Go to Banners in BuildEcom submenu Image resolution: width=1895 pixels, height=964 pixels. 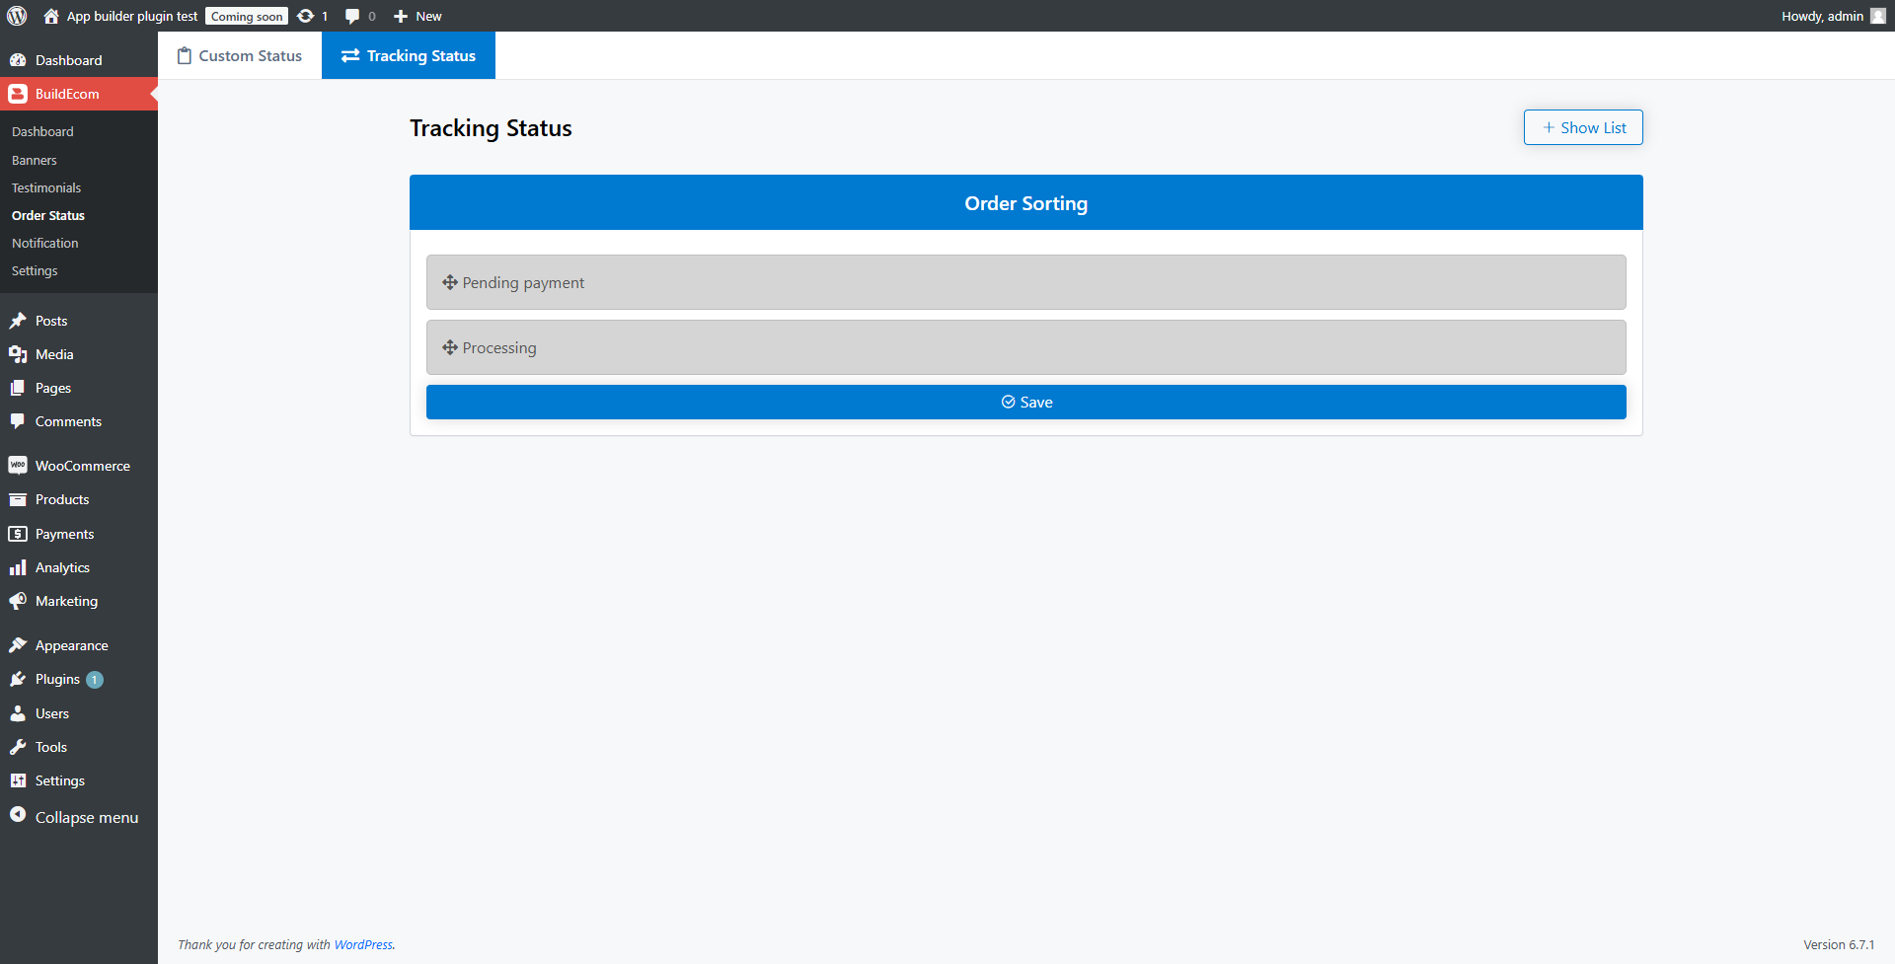(x=35, y=161)
